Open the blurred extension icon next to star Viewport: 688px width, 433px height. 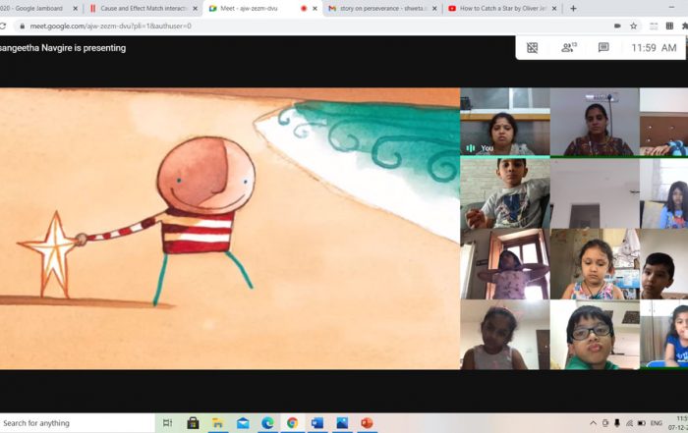(654, 26)
